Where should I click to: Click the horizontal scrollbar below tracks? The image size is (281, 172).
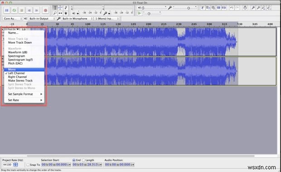coord(140,156)
